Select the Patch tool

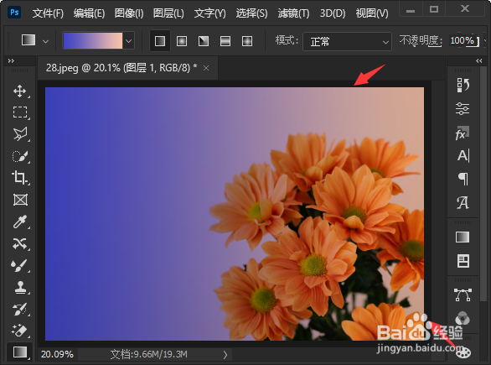point(20,243)
